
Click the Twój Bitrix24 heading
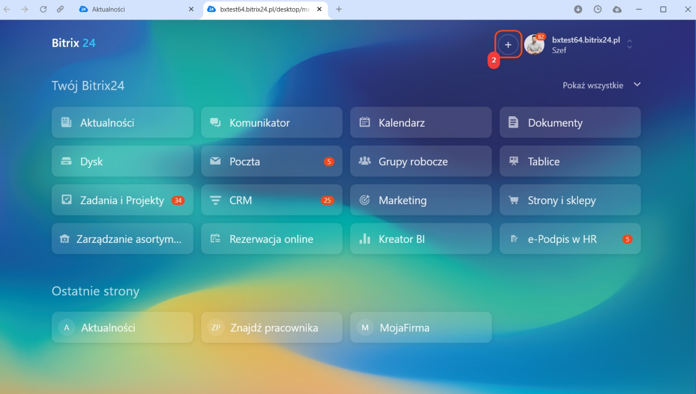pos(88,85)
